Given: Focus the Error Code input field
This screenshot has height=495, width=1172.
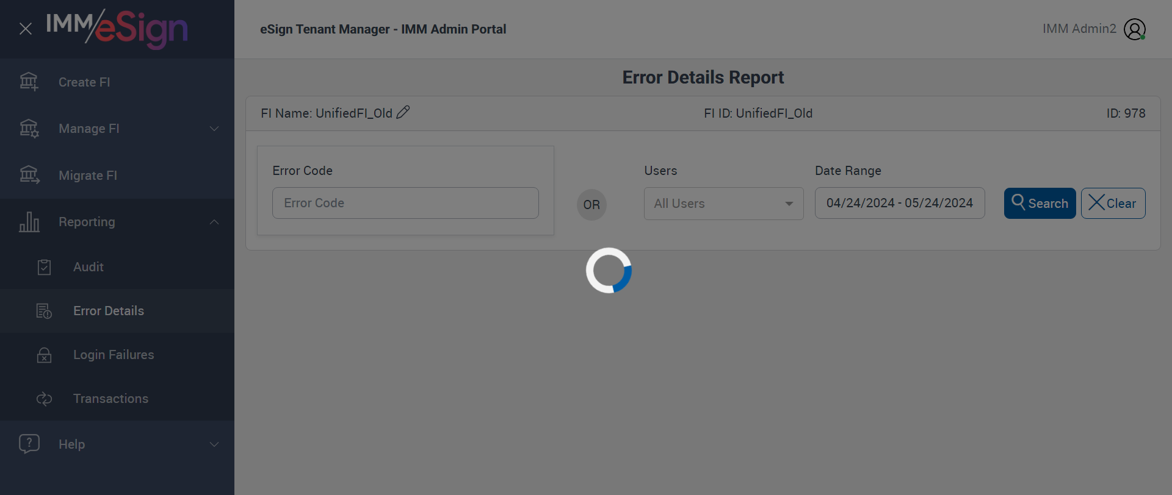Looking at the screenshot, I should pyautogui.click(x=405, y=203).
